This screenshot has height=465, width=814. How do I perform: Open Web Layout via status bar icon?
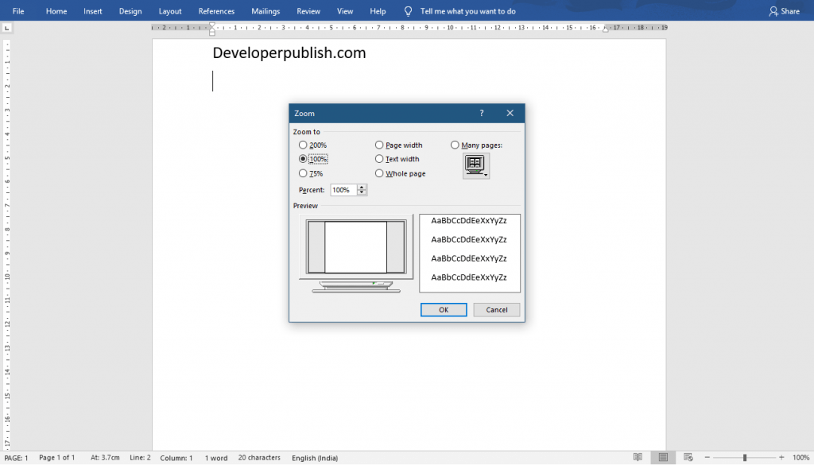click(688, 457)
